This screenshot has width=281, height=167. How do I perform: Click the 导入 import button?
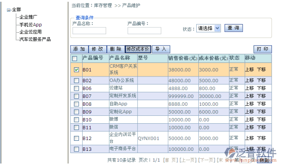161,49
